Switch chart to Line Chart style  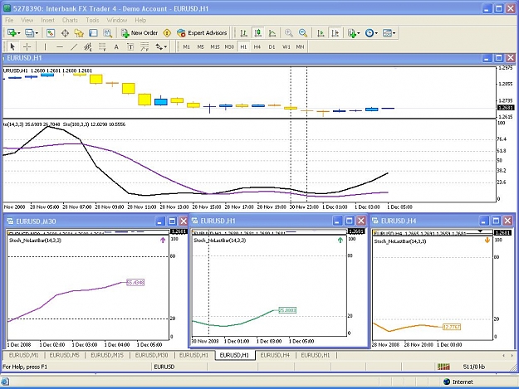click(x=272, y=33)
